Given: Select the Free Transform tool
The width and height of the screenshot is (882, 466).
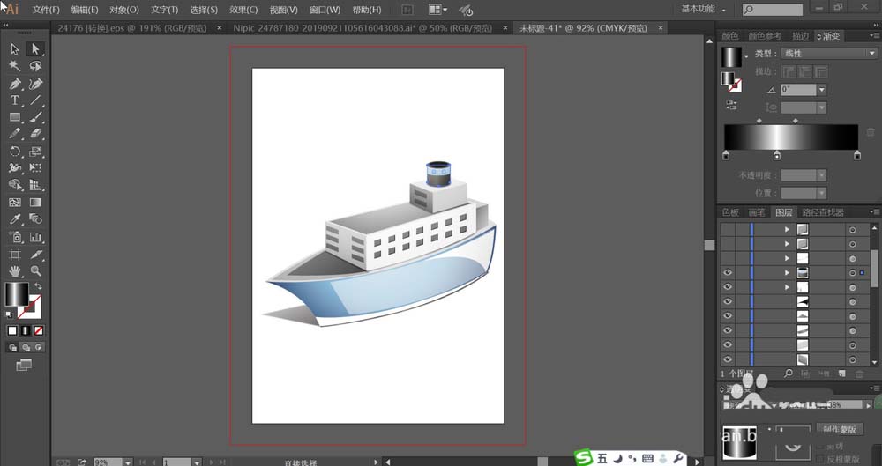Looking at the screenshot, I should point(35,168).
